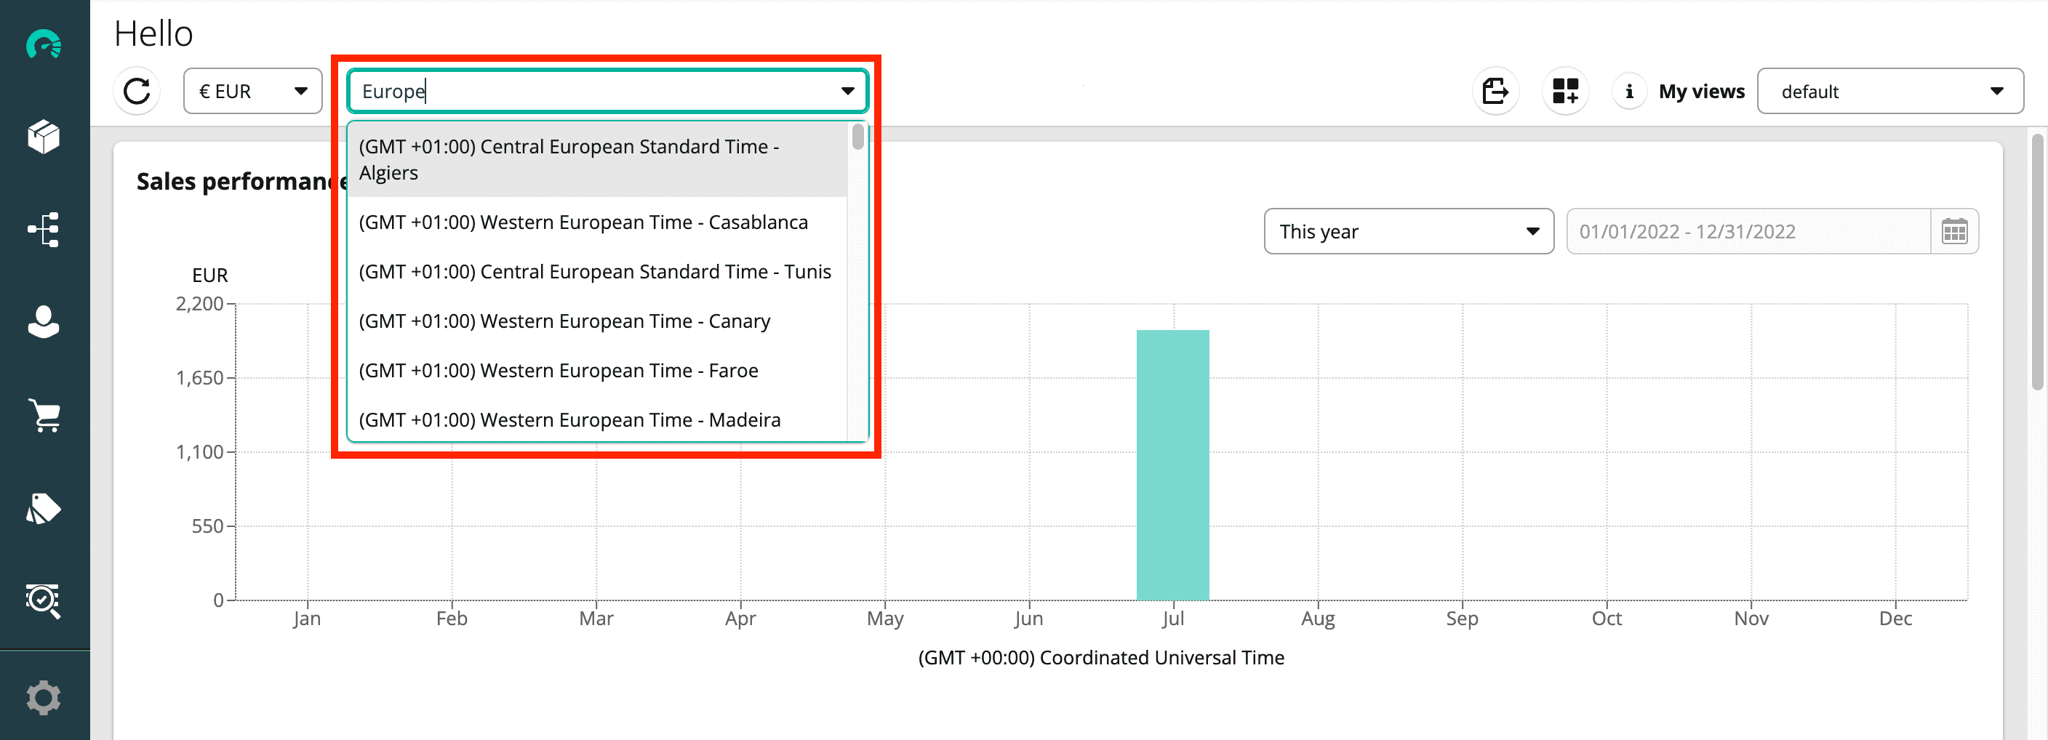Click the info icon beside My views
Image resolution: width=2048 pixels, height=740 pixels.
(x=1629, y=92)
